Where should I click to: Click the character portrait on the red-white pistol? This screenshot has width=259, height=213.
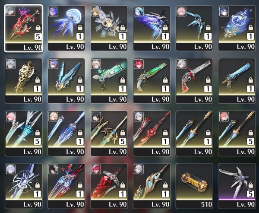pyautogui.click(x=182, y=64)
